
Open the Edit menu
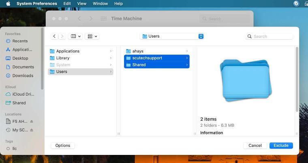(x=67, y=4)
